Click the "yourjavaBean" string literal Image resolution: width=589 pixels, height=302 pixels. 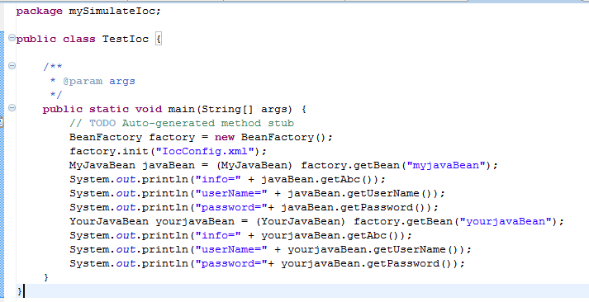pyautogui.click(x=506, y=221)
